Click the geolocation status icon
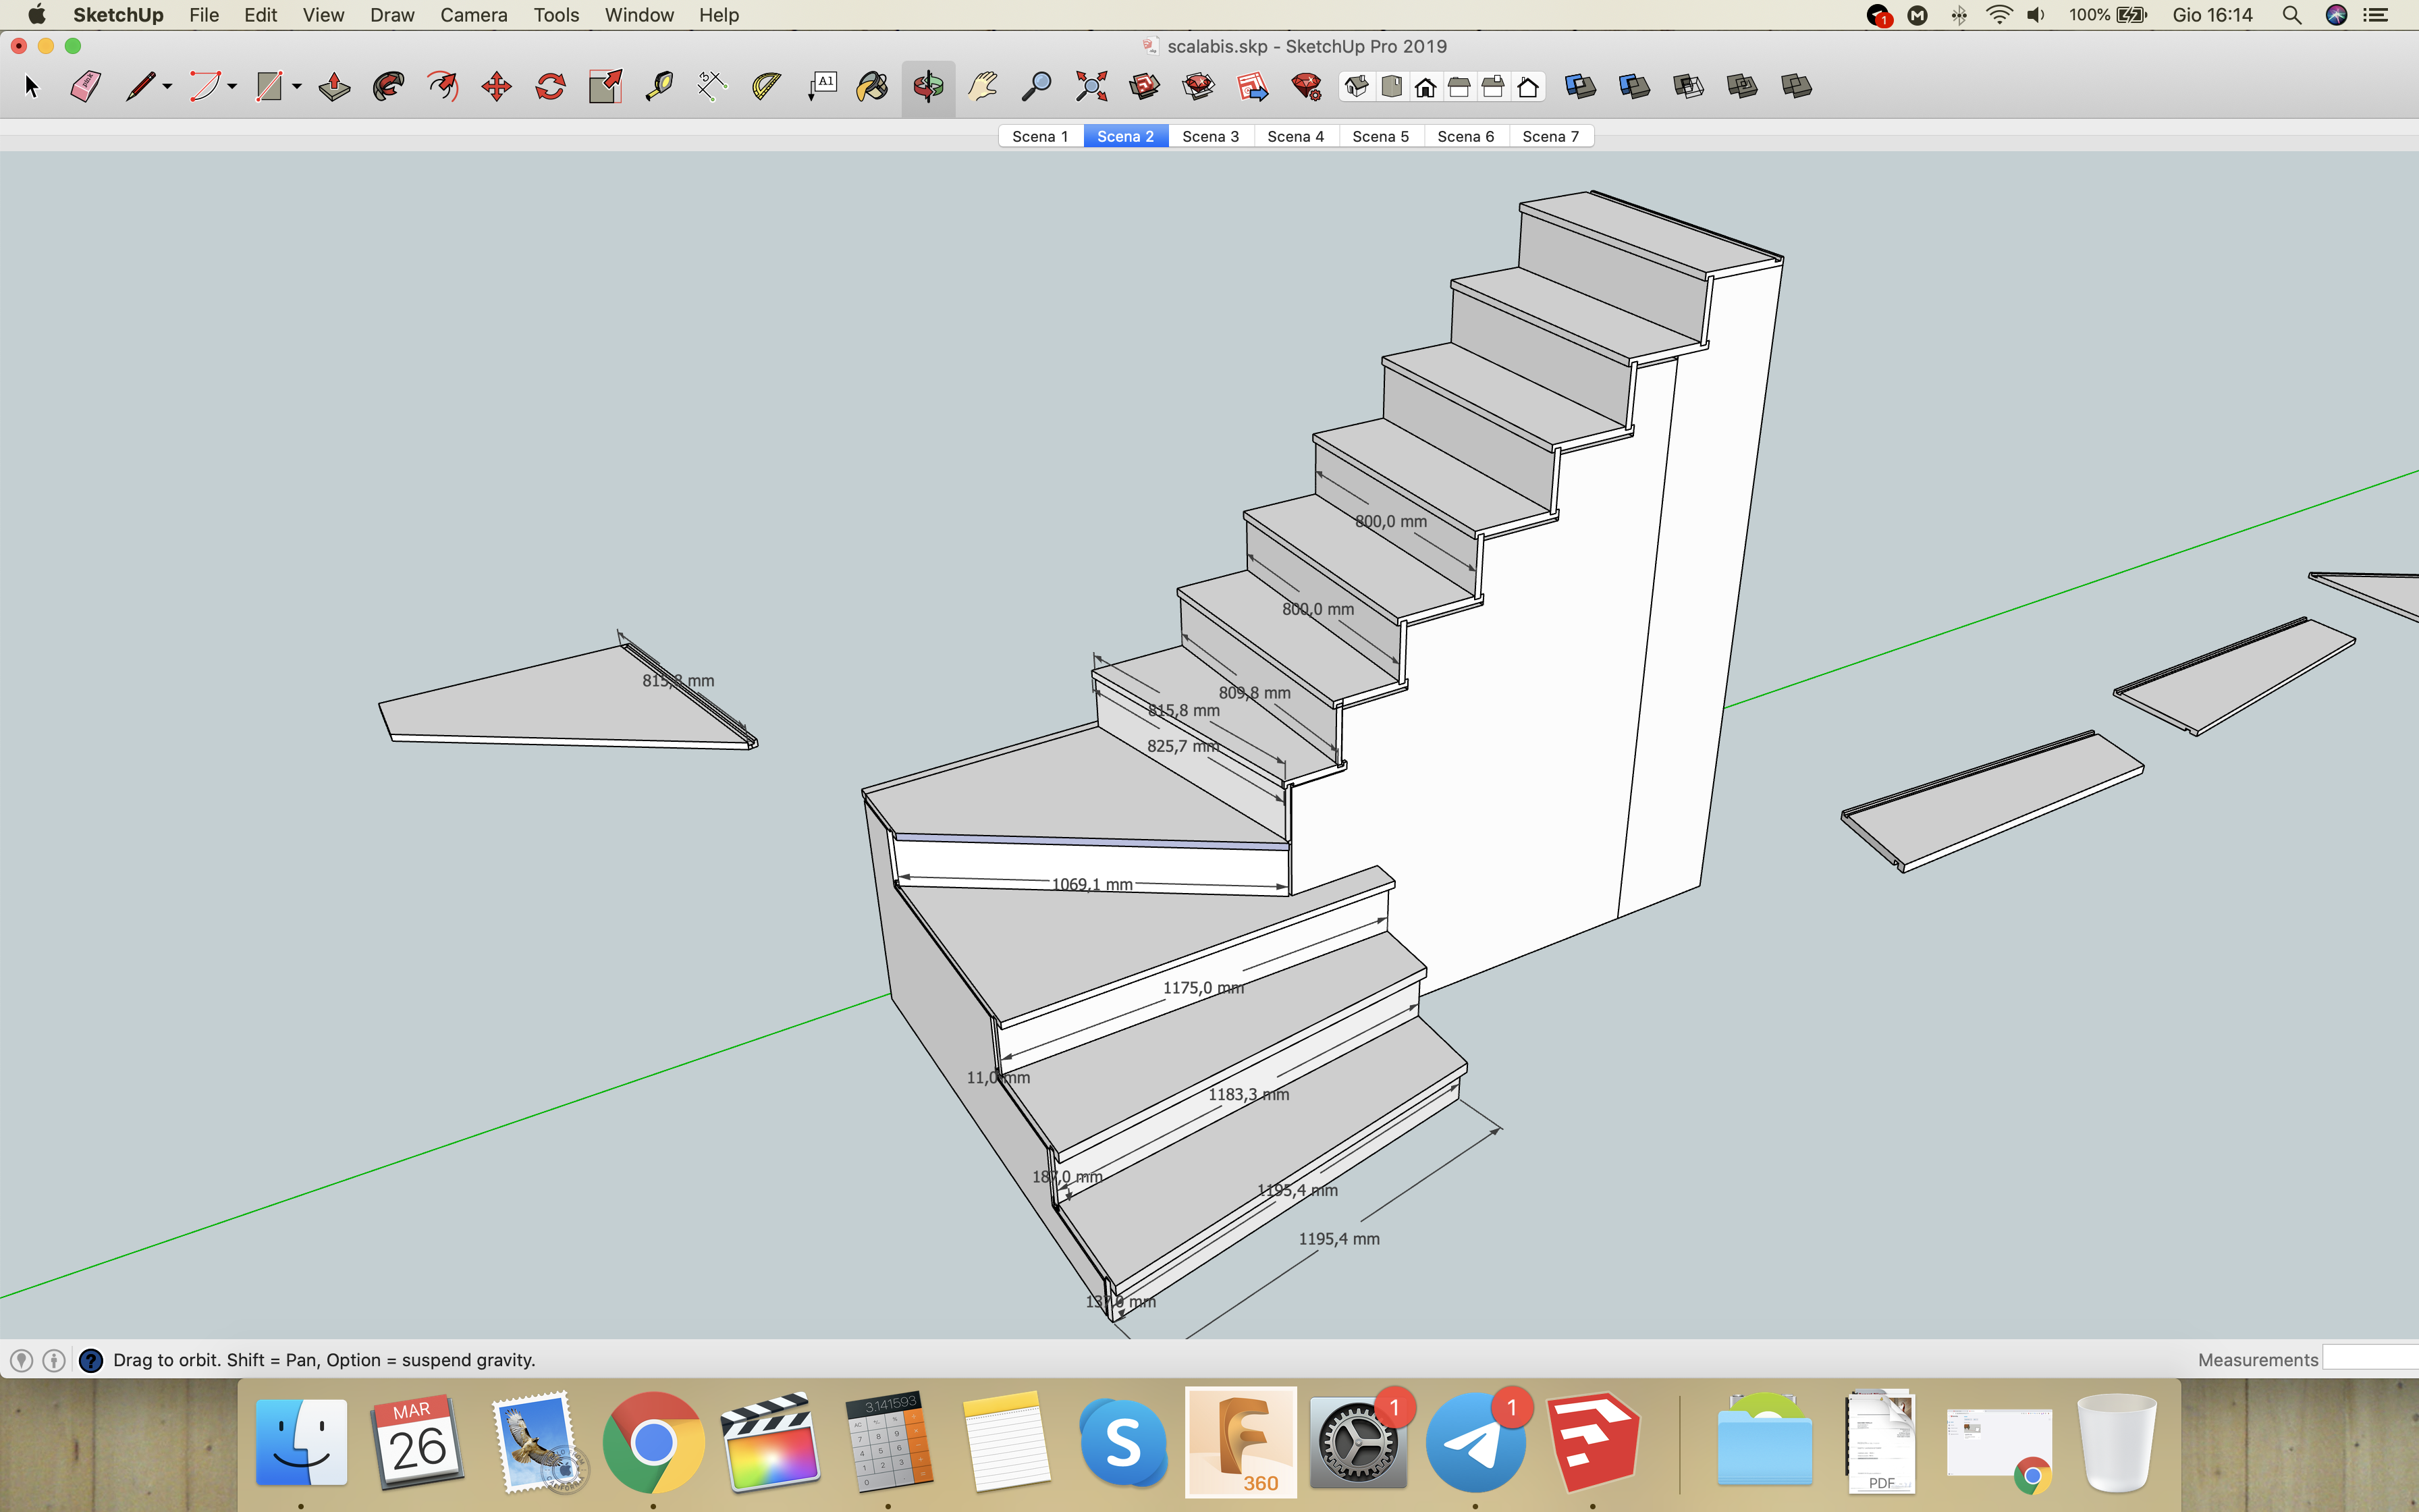This screenshot has width=2419, height=1512. coord(22,1360)
